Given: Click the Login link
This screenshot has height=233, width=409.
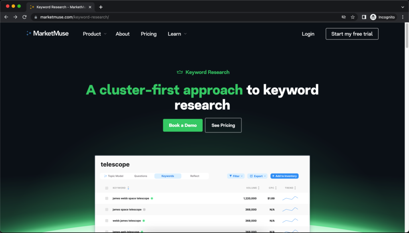Looking at the screenshot, I should click(x=308, y=34).
